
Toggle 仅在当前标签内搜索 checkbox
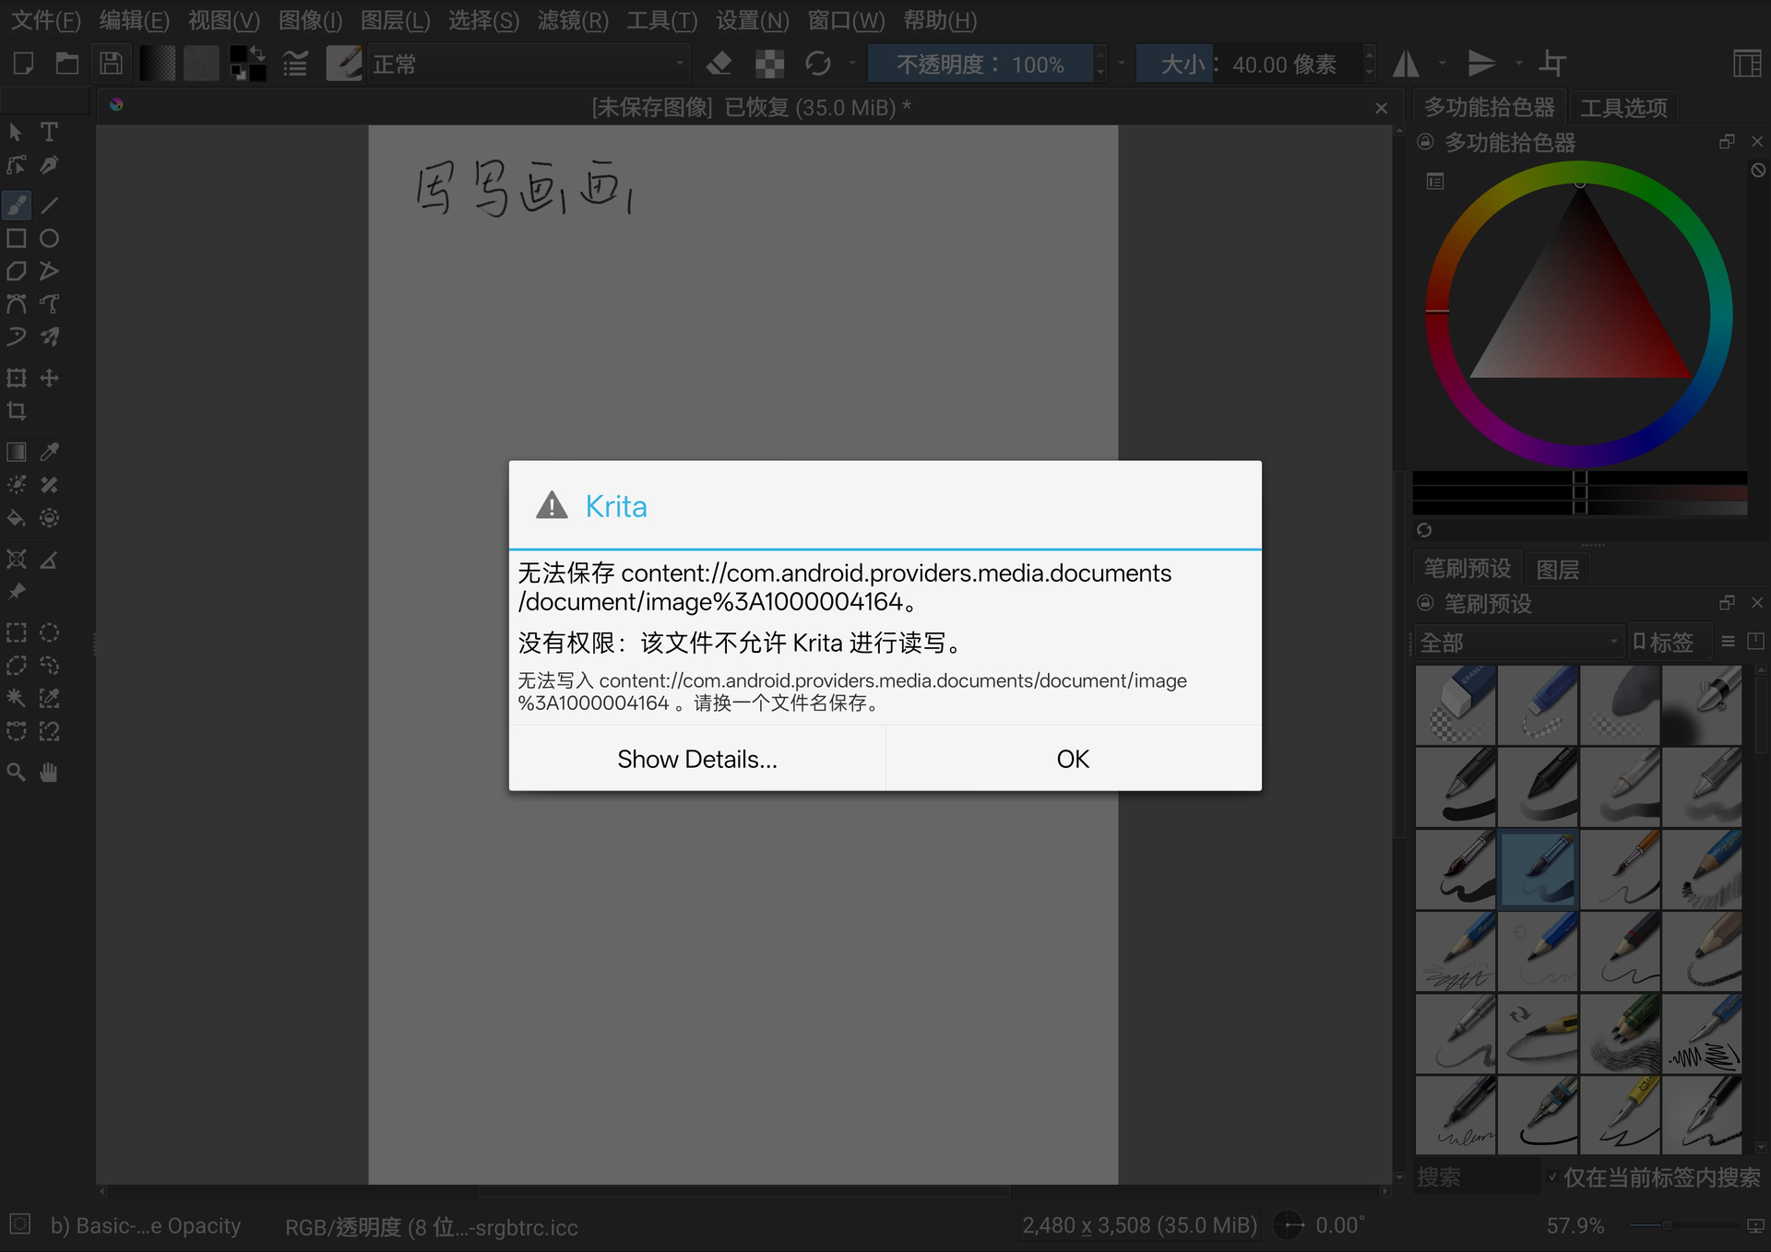click(x=1552, y=1177)
